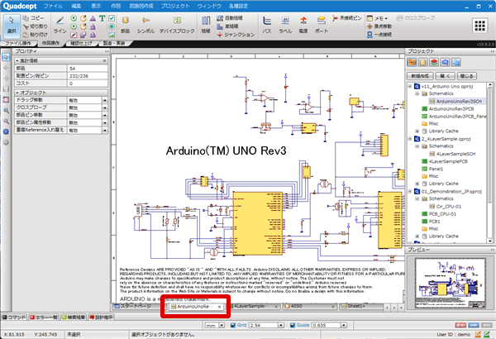
Task: Click the 未接続ピン tool
Action: pos(347,18)
